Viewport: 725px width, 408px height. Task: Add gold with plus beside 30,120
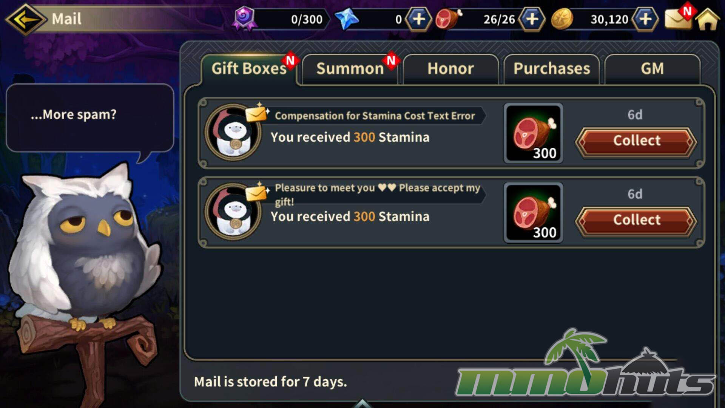tap(645, 19)
